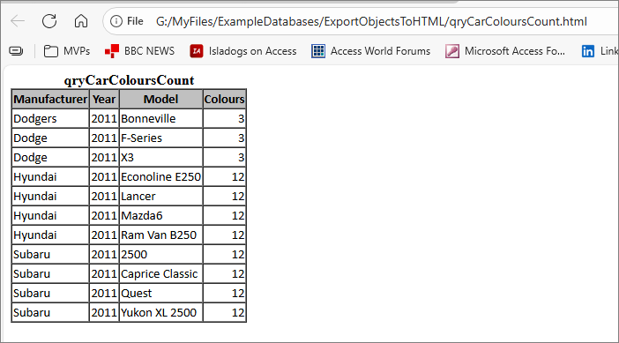This screenshot has height=343, width=619.
Task: Select the Caprice Classic model cell
Action: click(160, 273)
